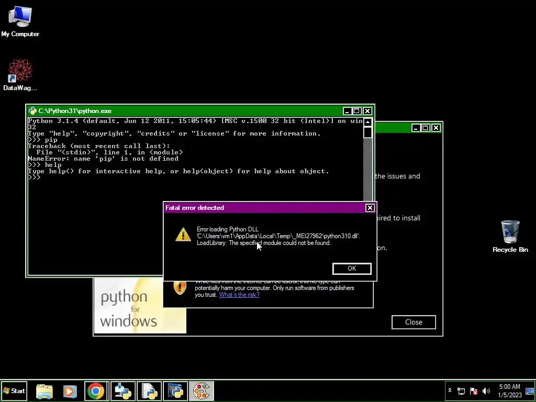Select the paint palette taskbar icon
The image size is (536, 402).
[202, 391]
